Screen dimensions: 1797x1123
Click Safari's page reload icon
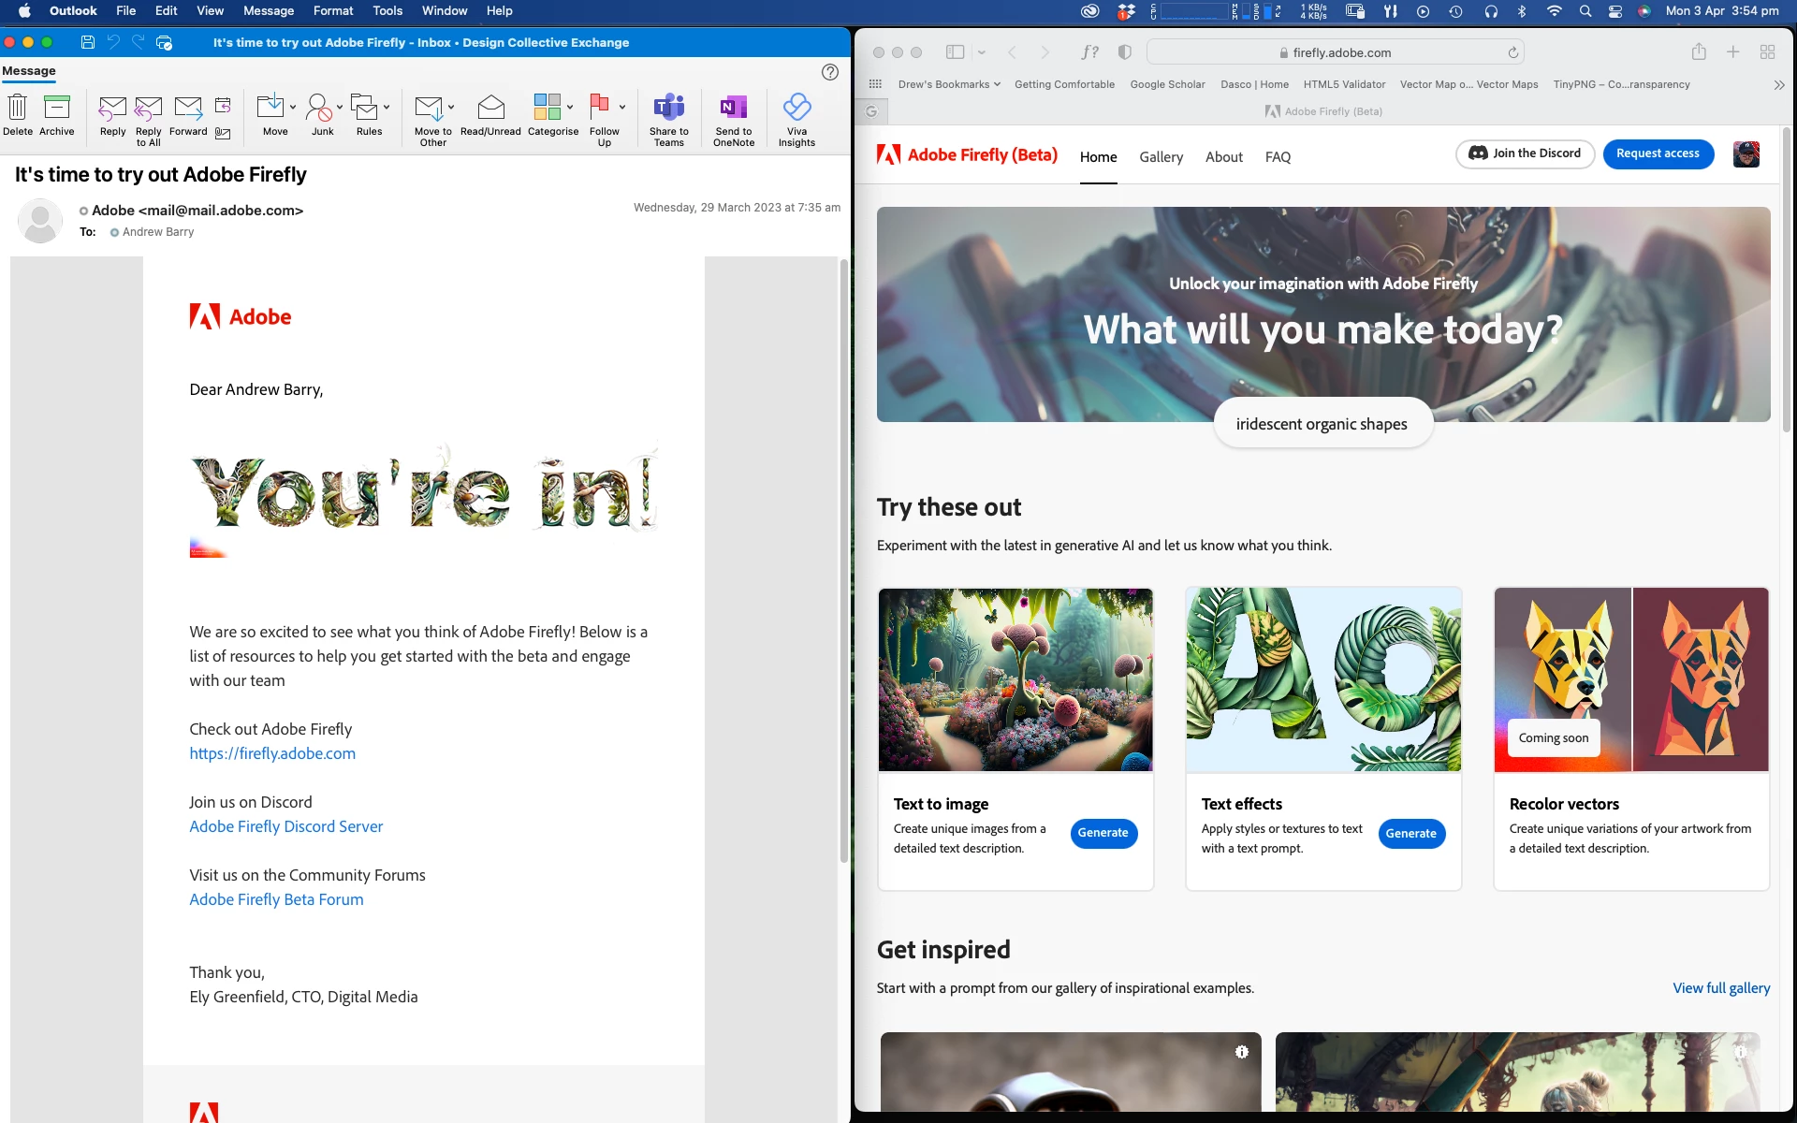click(1512, 52)
